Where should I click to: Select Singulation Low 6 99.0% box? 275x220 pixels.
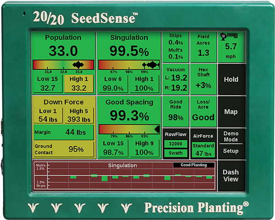pyautogui.click(x=113, y=84)
